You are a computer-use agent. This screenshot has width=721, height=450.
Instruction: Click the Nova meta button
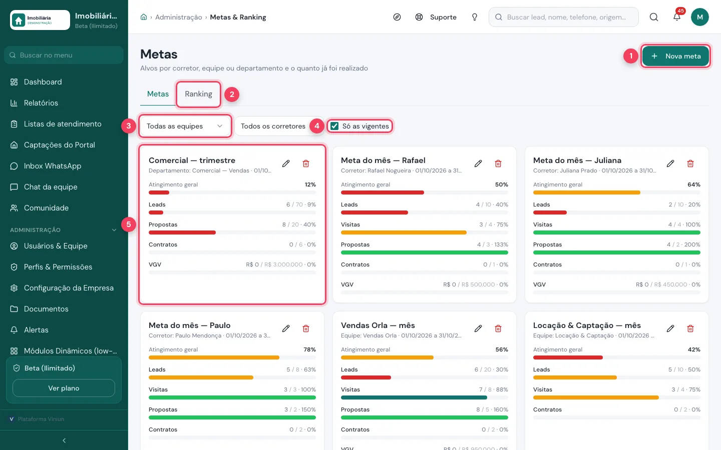pos(675,56)
